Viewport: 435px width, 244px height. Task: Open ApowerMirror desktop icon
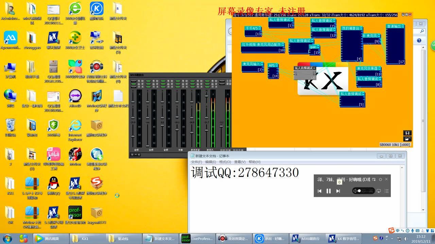click(x=10, y=40)
